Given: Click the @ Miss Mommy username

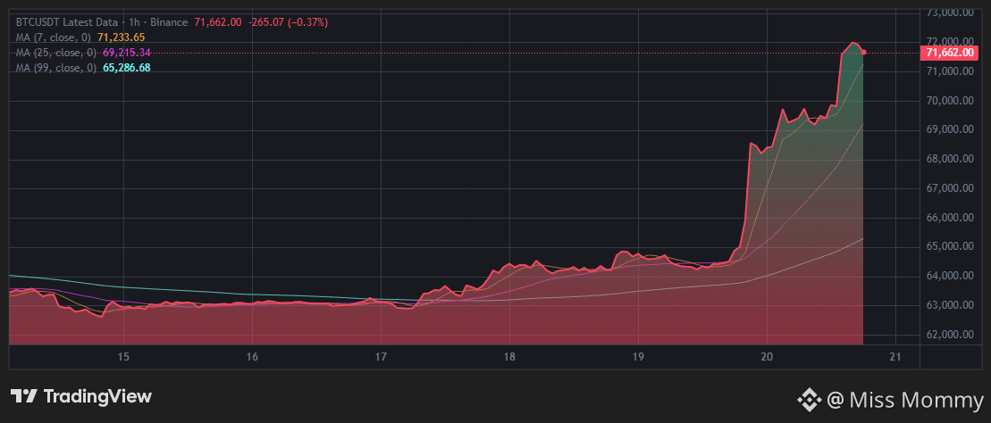Looking at the screenshot, I should point(905,401).
